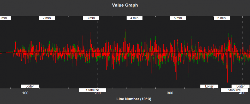Click the Stabilize mode label near line 200
250x104 pixels.
[93, 90]
